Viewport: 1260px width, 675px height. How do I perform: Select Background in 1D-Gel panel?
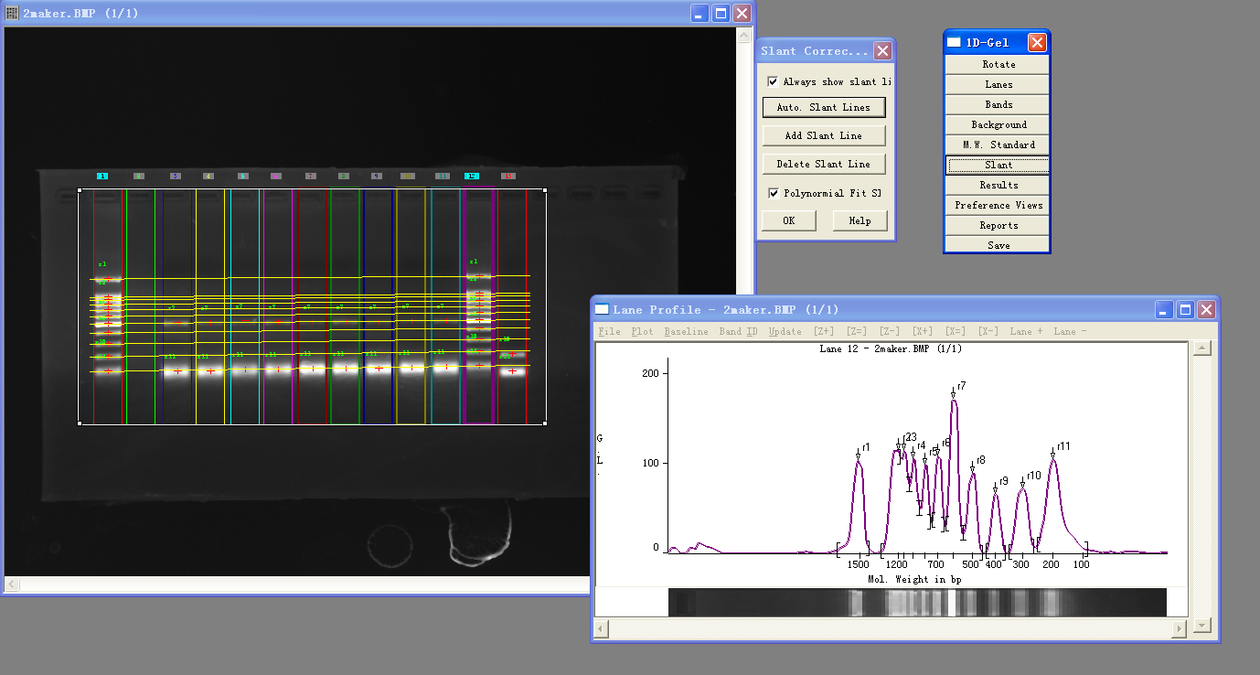point(998,124)
